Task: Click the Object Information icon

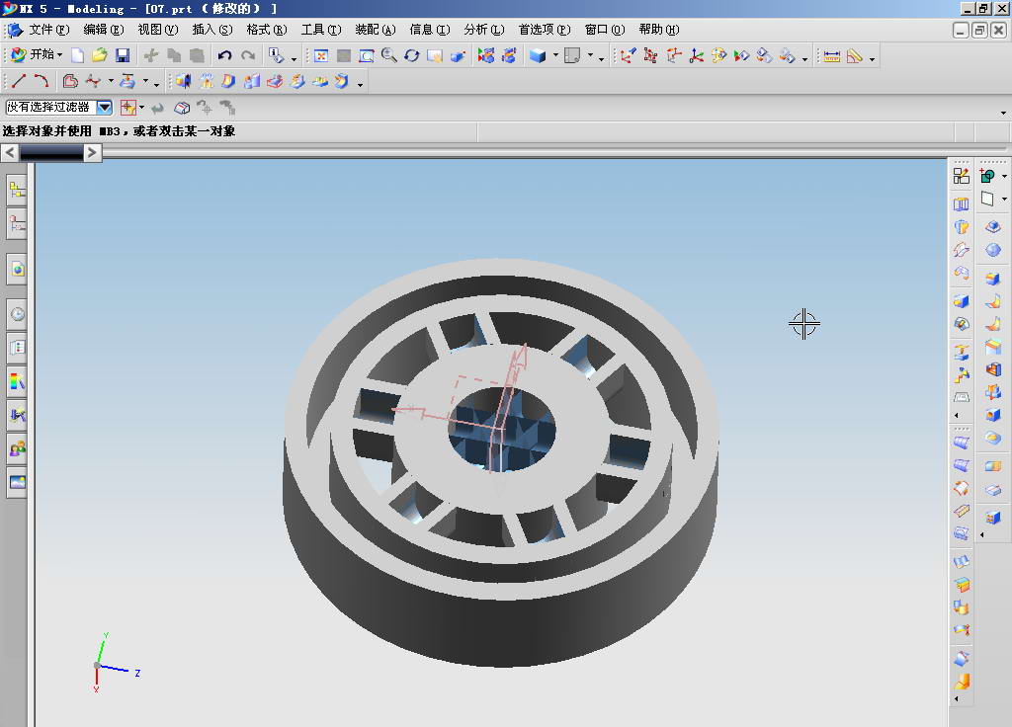Action: click(x=277, y=56)
